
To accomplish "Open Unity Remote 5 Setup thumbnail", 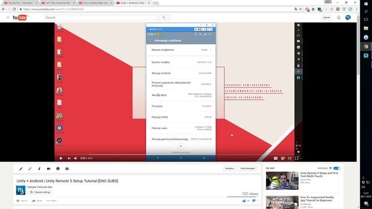I will tap(282, 181).
